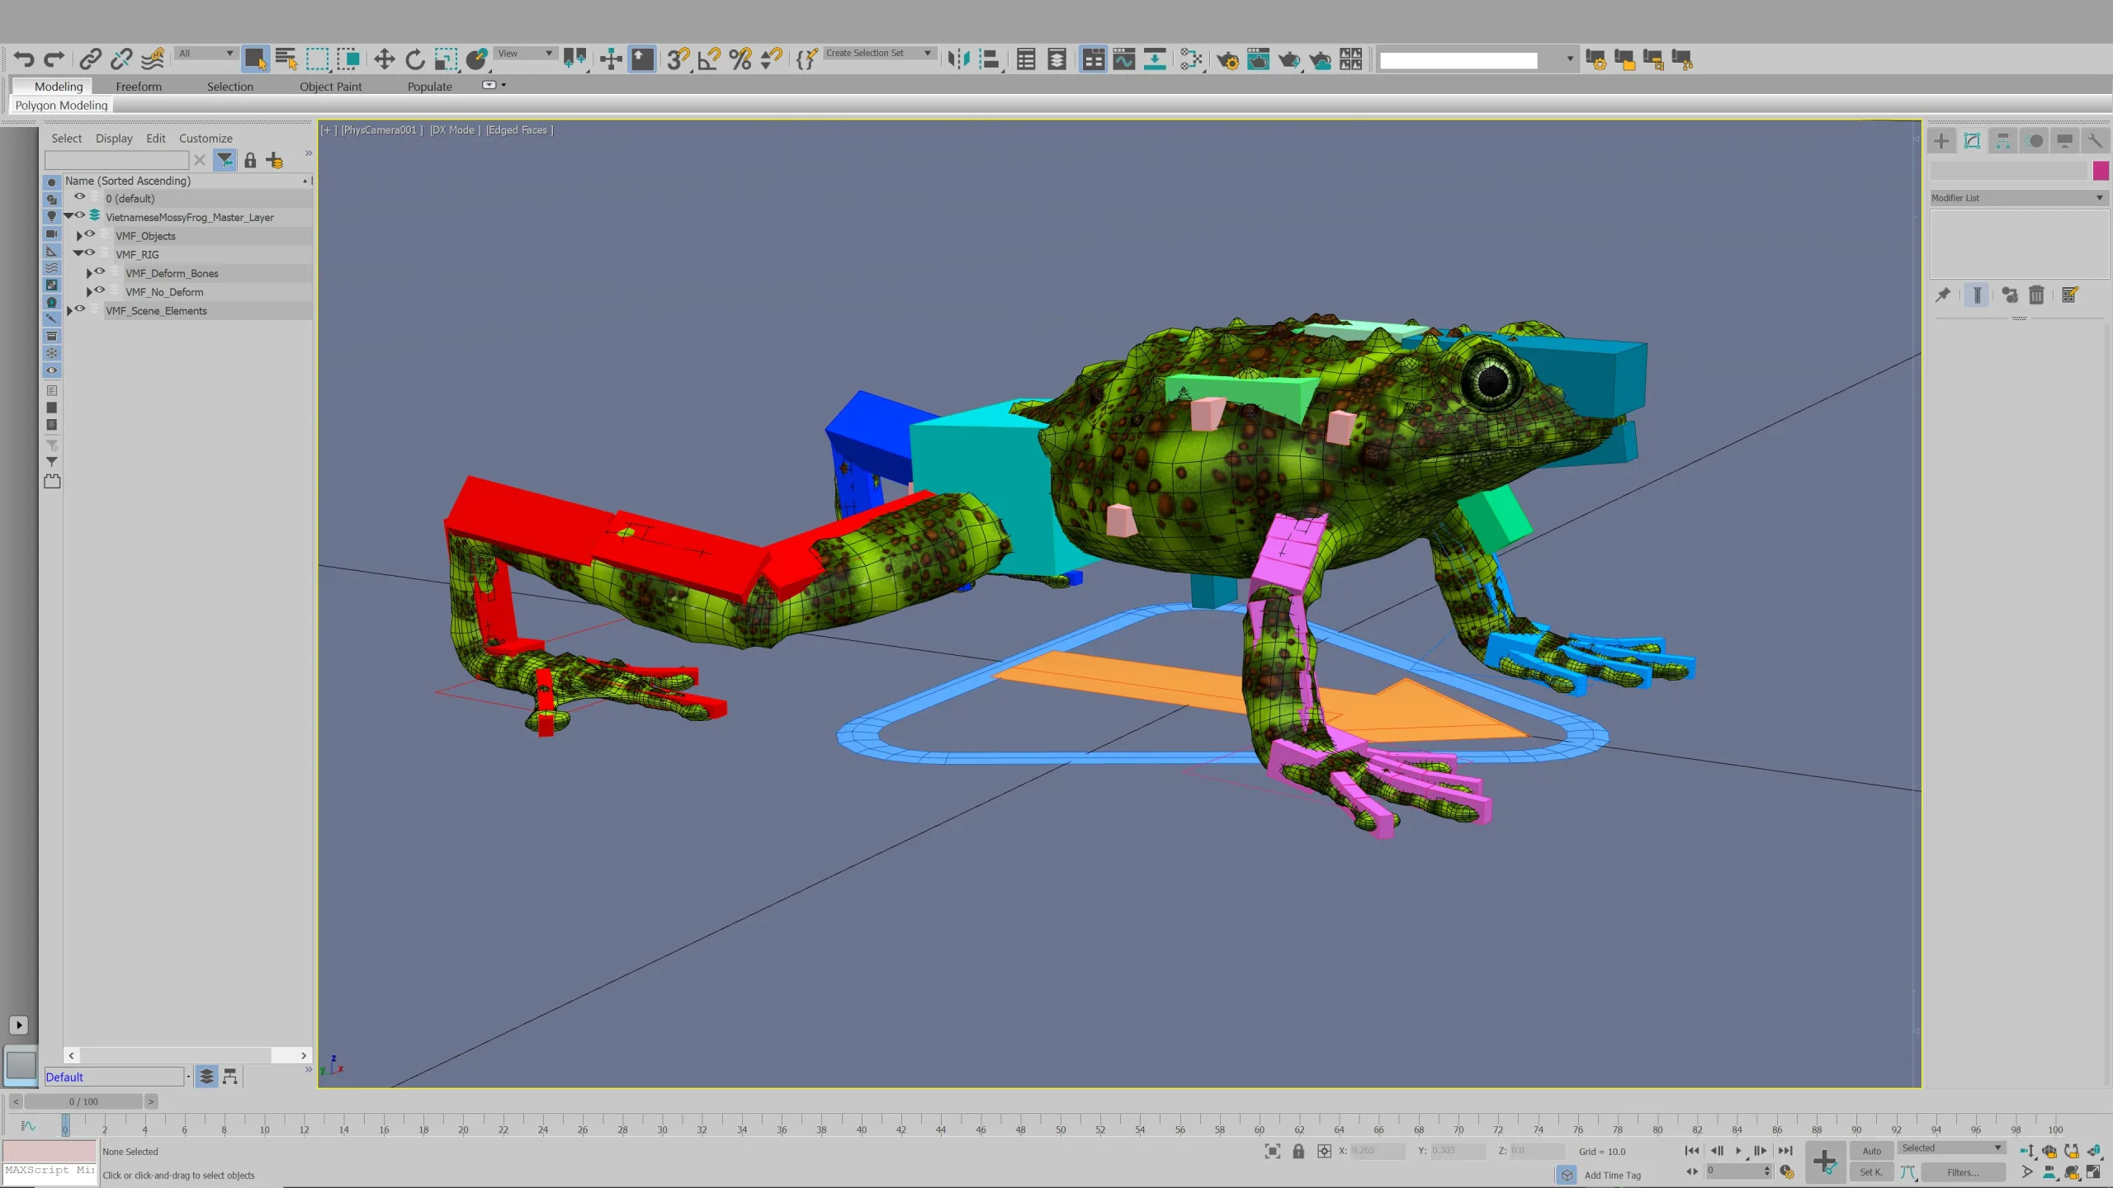
Task: Click the Set K. button
Action: coord(1871,1172)
